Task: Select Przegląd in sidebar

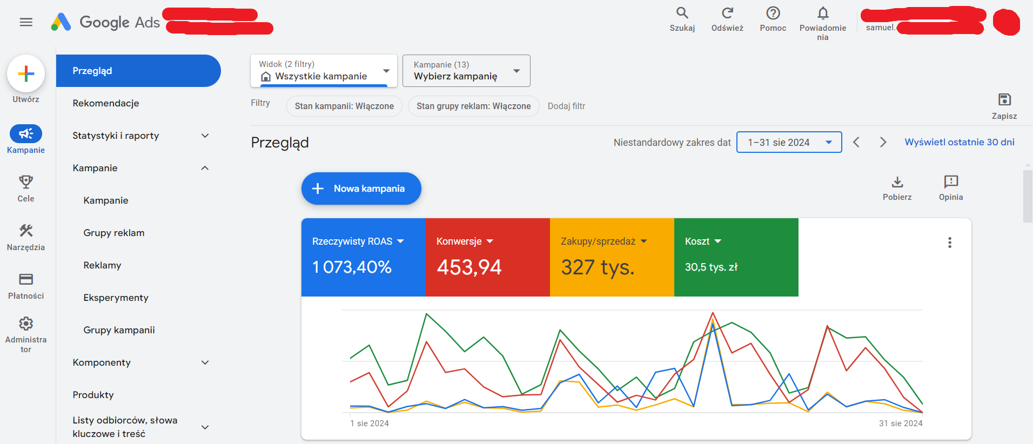Action: click(138, 71)
